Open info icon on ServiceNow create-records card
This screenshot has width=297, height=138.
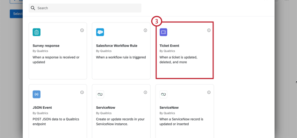point(145,92)
